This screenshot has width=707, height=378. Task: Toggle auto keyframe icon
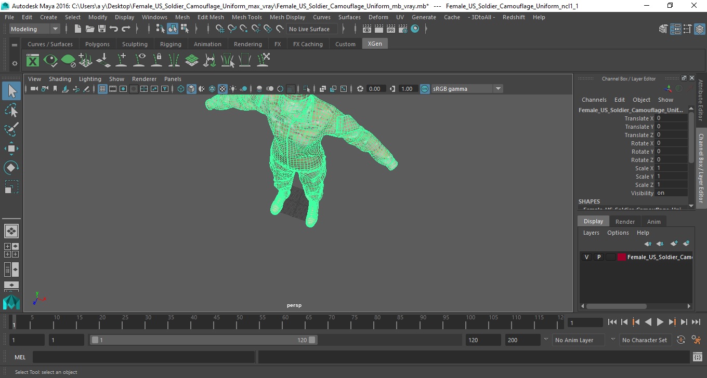681,340
